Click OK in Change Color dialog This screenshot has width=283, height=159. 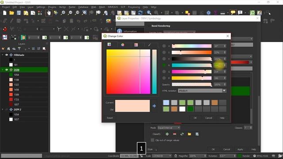pyautogui.click(x=195, y=118)
